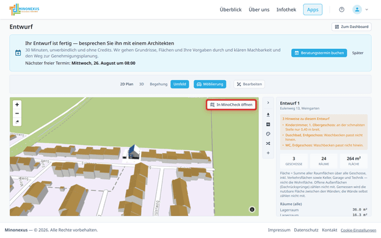The width and height of the screenshot is (381, 238).
Task: Click address 'Eulenweg 13, Weingarten'
Action: [x=300, y=108]
